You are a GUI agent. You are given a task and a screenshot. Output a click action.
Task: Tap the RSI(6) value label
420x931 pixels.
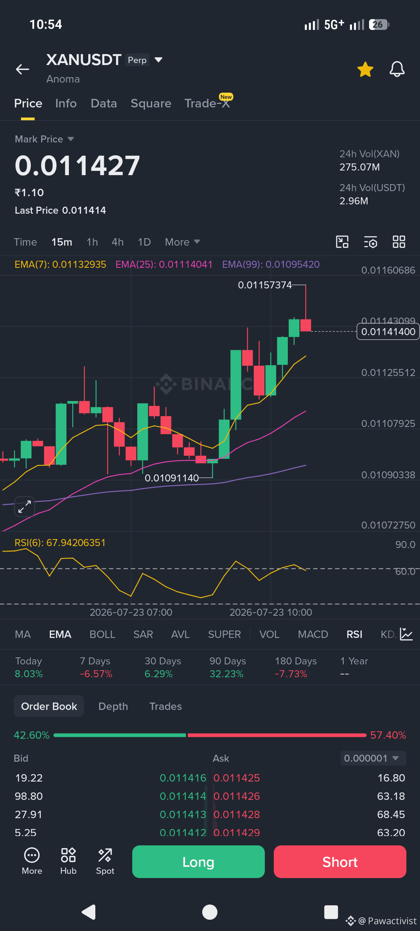pos(60,543)
